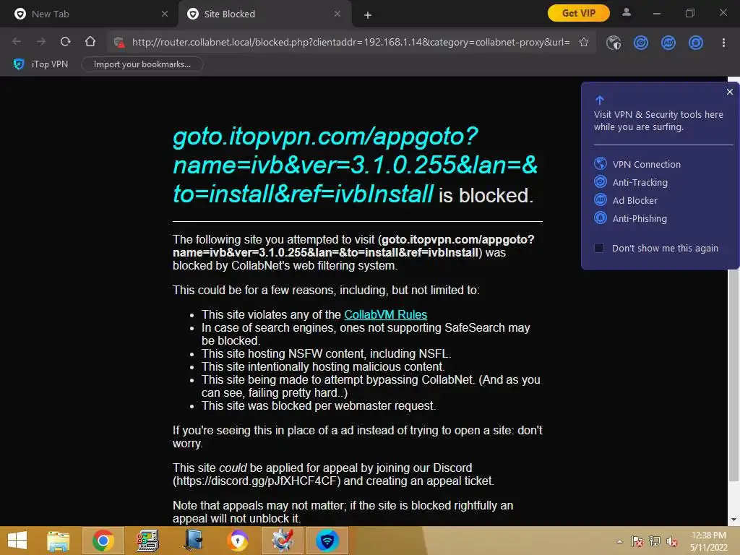The image size is (740, 555).
Task: Click the scrollbar down arrow
Action: click(734, 520)
